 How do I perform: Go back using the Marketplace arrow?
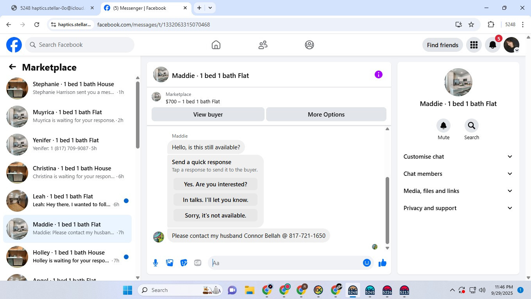[13, 67]
